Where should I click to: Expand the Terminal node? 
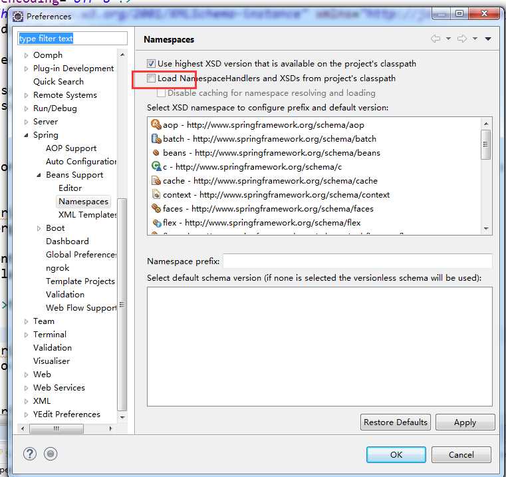(26, 335)
